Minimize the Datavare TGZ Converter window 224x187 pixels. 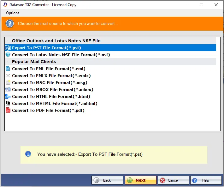(x=187, y=5)
